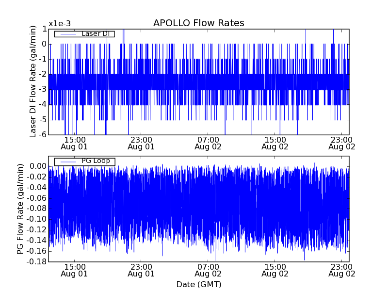Click 07:00 Aug 02 tick under bottom plot
Screen dimensions: 388x291
coord(209,270)
